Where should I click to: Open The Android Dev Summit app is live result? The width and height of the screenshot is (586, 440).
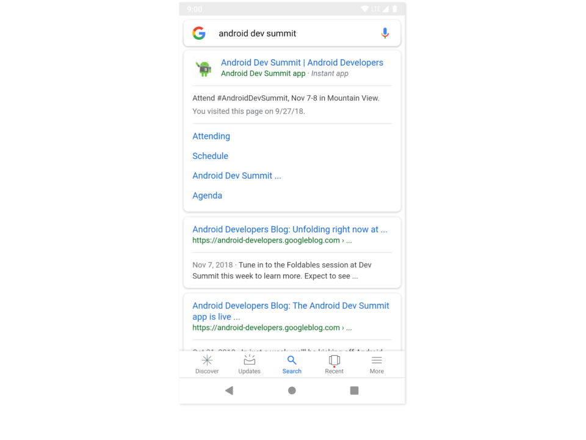291,311
